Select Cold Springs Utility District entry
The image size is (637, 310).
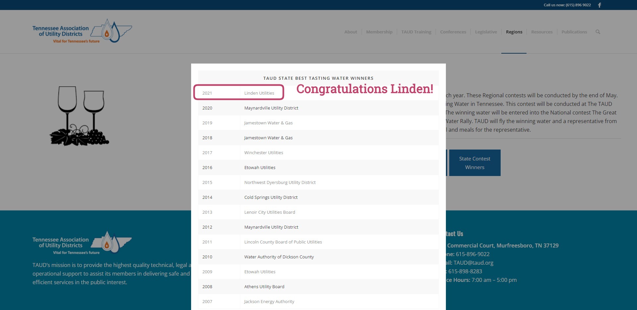[x=271, y=197]
